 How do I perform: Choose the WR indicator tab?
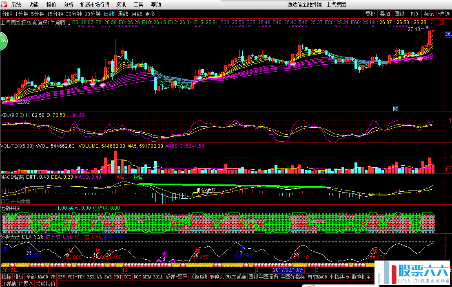tap(100, 277)
